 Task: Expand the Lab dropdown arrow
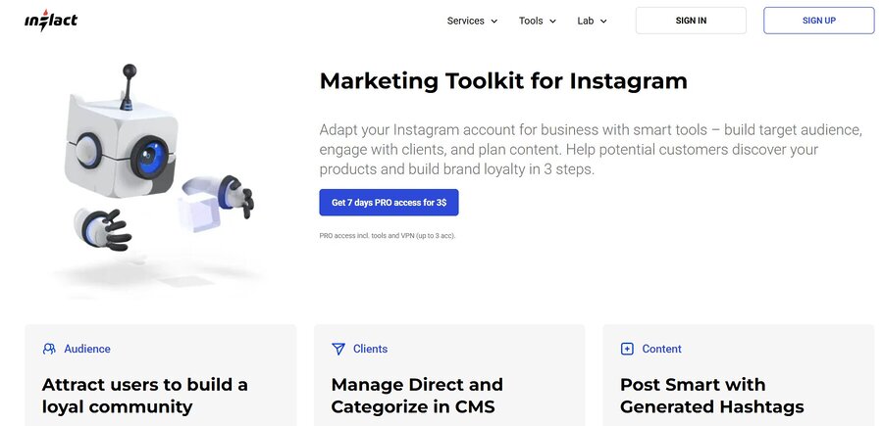tap(603, 21)
